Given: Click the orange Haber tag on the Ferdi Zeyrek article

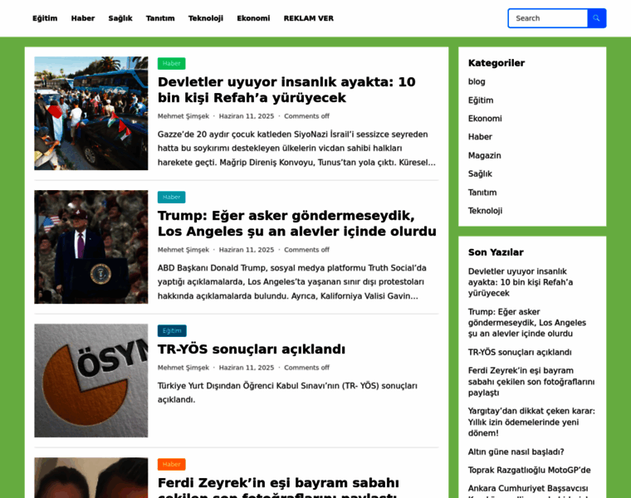Looking at the screenshot, I should click(x=171, y=464).
